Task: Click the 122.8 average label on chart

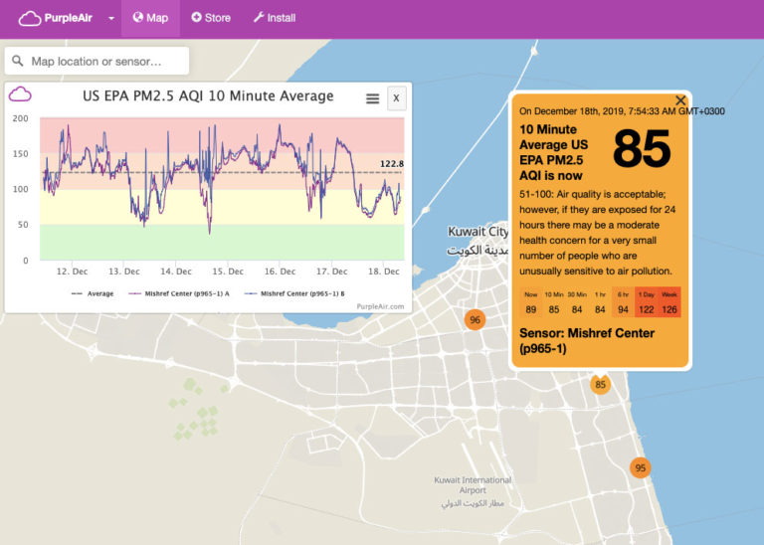Action: click(391, 164)
